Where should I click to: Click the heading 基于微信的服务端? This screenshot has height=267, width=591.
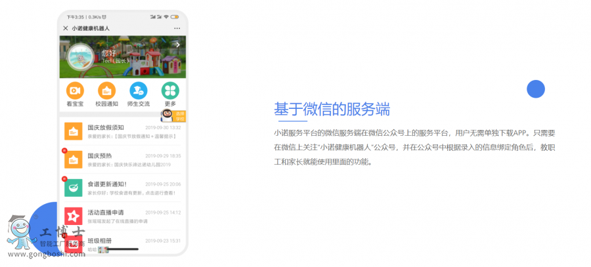(332, 109)
